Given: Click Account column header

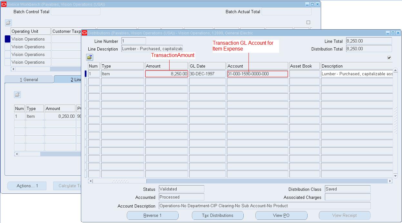Looking at the screenshot, I should [257, 66].
